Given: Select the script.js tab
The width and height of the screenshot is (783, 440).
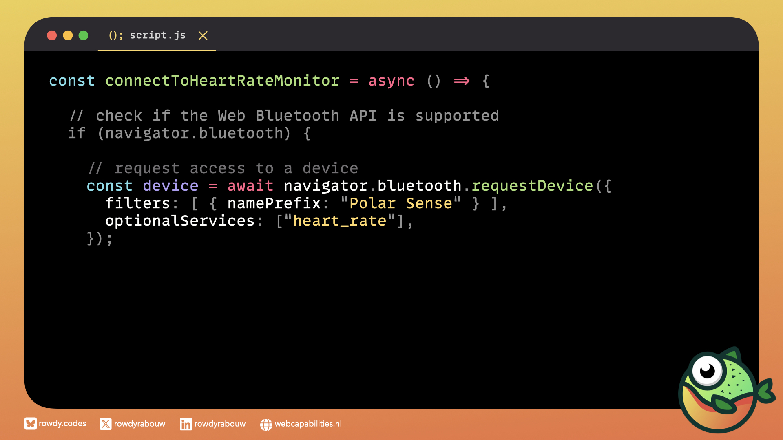Looking at the screenshot, I should tap(157, 35).
